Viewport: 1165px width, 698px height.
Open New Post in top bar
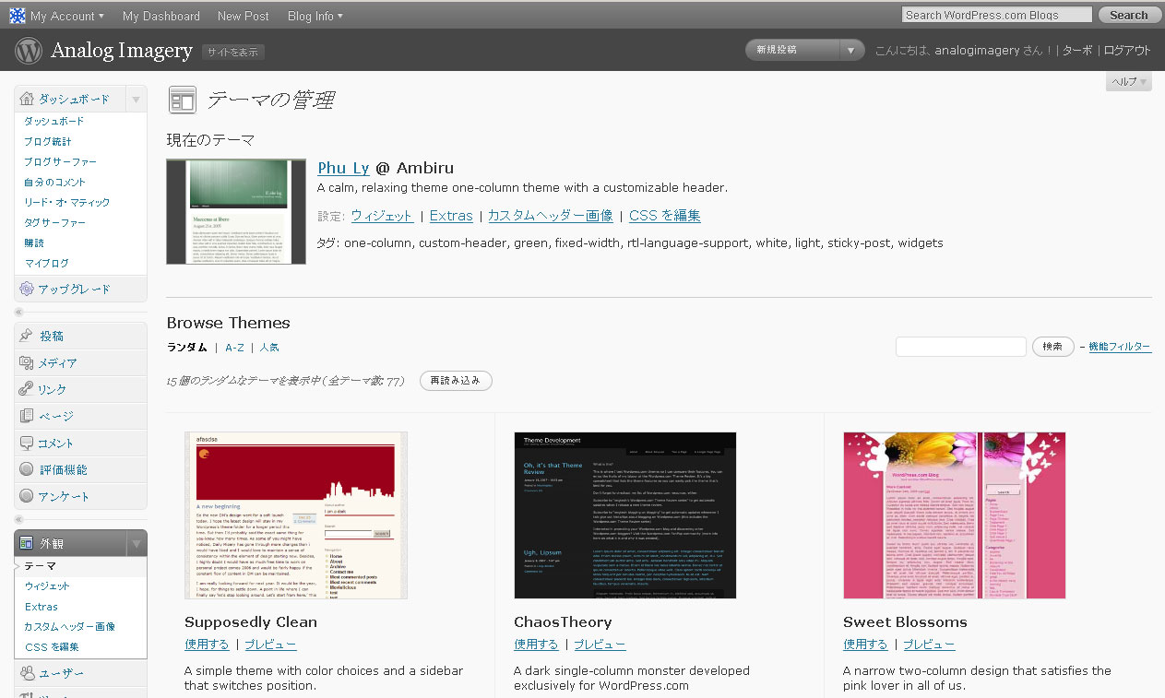click(x=244, y=16)
